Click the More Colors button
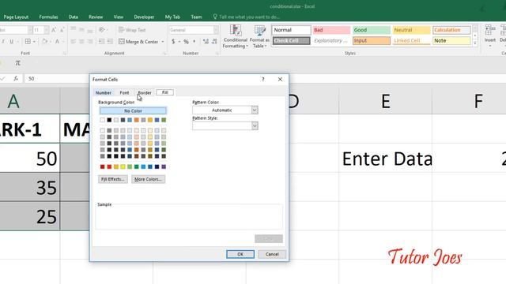Screen dimensions: 506x284 [x=148, y=179]
